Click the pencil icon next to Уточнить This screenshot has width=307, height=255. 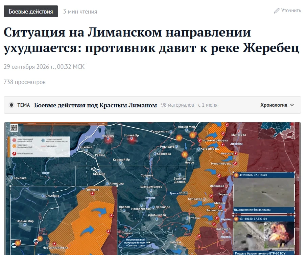277,11
